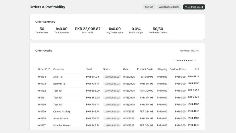Click product cost PKR 300.00

147,91
